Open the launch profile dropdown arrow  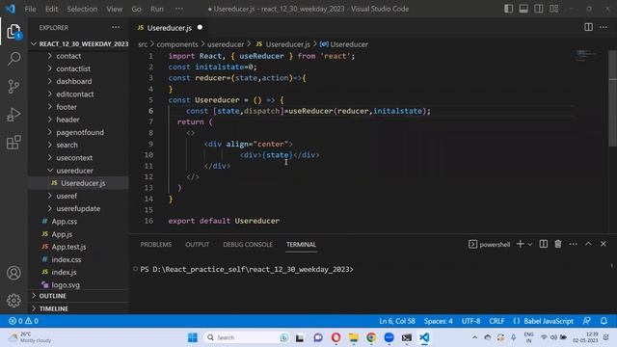(530, 244)
